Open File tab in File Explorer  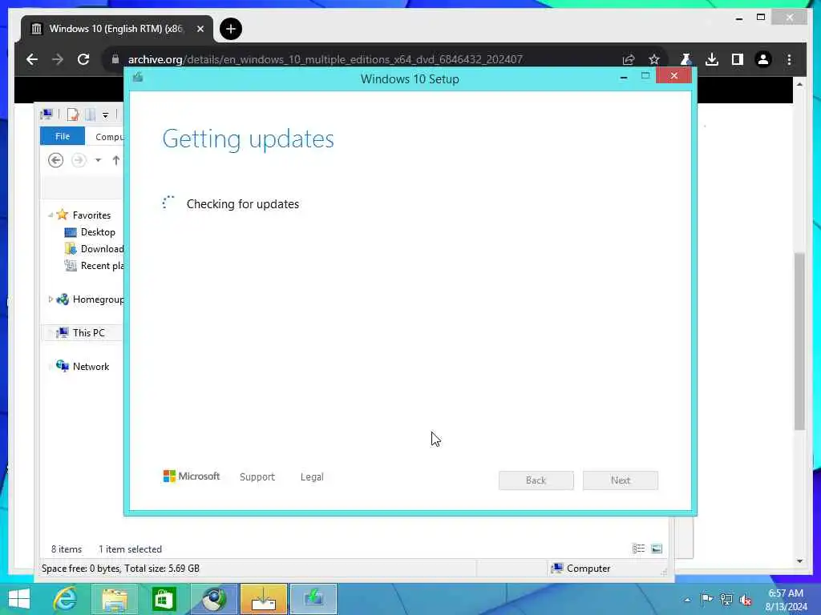click(63, 136)
